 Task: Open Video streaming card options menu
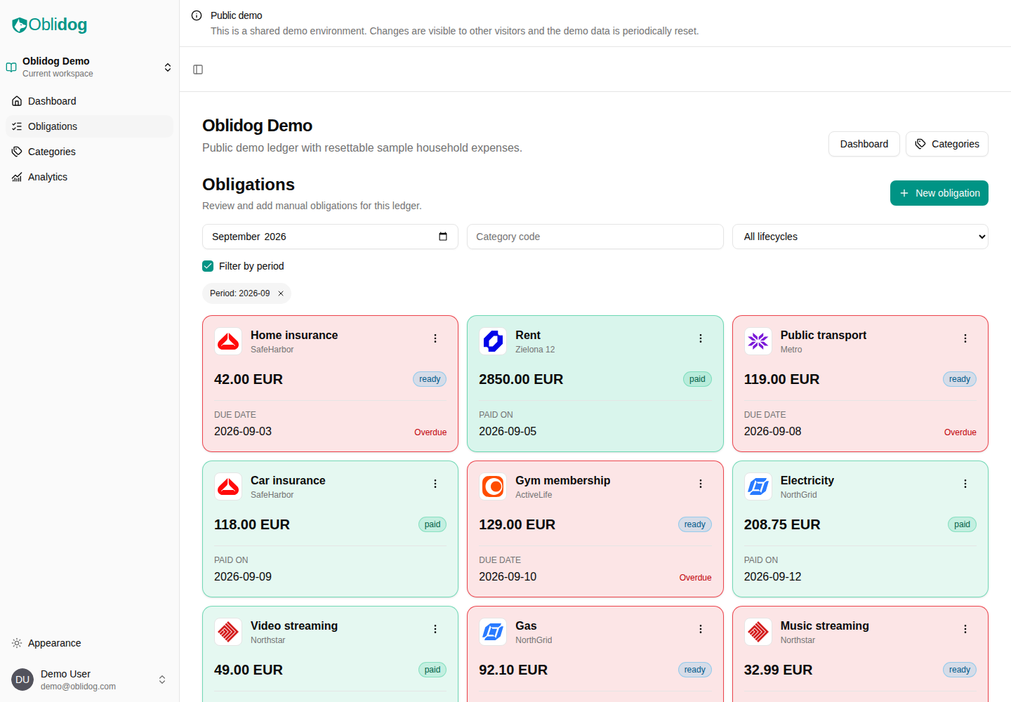click(x=435, y=629)
